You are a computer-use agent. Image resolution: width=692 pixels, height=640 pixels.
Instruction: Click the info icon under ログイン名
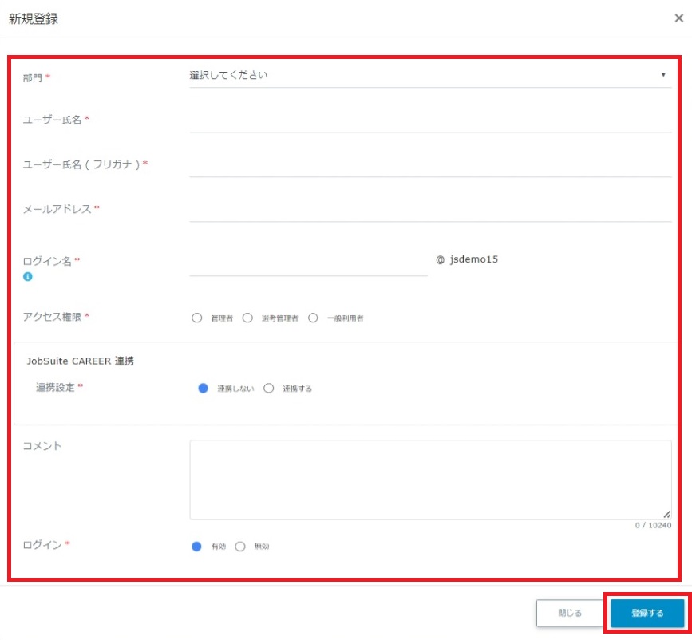pos(28,277)
